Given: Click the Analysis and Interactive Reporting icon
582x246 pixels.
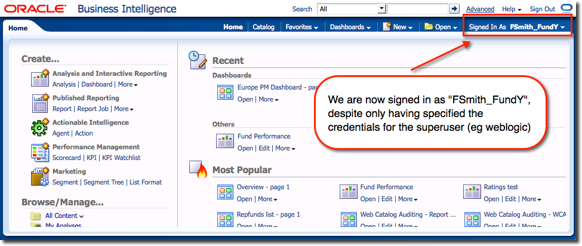Looking at the screenshot, I should click(x=40, y=79).
